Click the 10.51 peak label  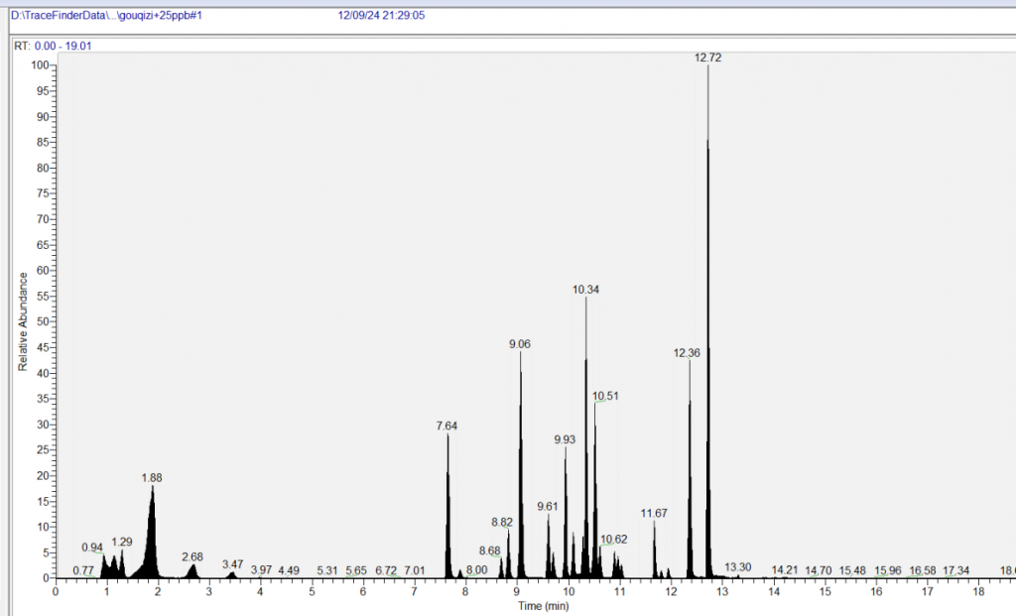[605, 397]
